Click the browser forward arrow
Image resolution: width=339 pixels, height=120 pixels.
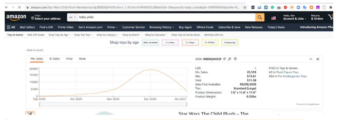(x=13, y=7)
